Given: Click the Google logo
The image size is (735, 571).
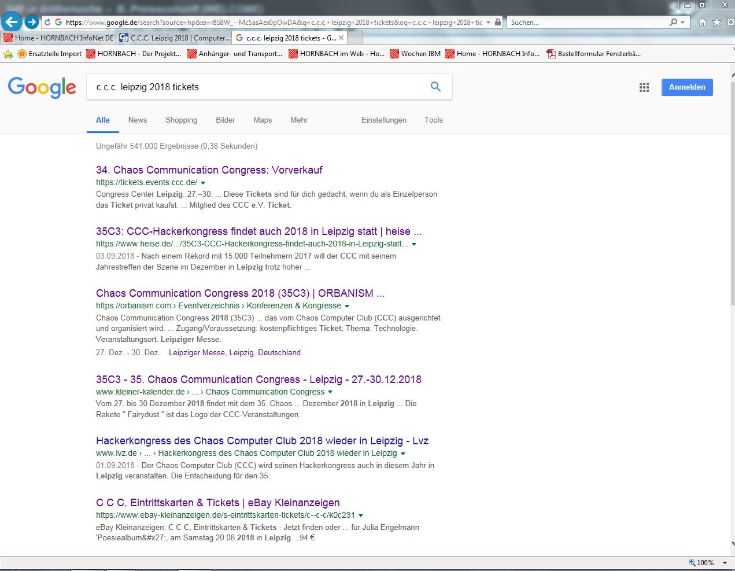Looking at the screenshot, I should click(42, 87).
